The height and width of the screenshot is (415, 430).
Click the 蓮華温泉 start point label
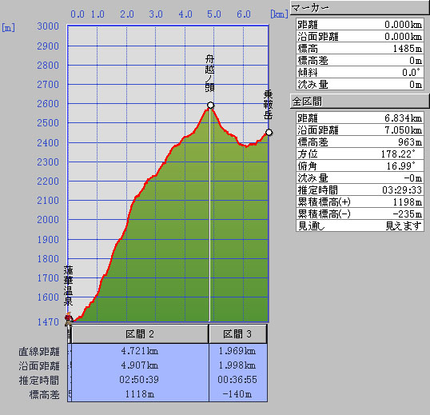pos(68,285)
